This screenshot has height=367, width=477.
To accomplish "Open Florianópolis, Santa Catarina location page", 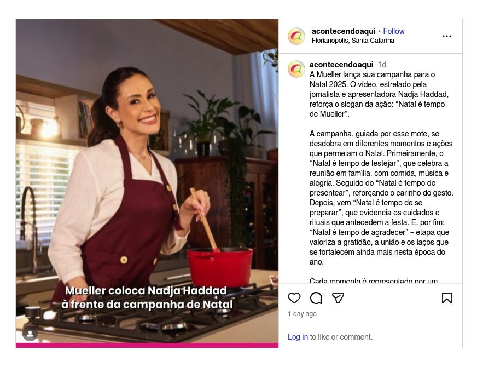I will click(353, 41).
